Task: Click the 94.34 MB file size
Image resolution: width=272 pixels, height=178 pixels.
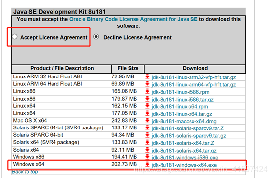Action: pyautogui.click(x=123, y=135)
